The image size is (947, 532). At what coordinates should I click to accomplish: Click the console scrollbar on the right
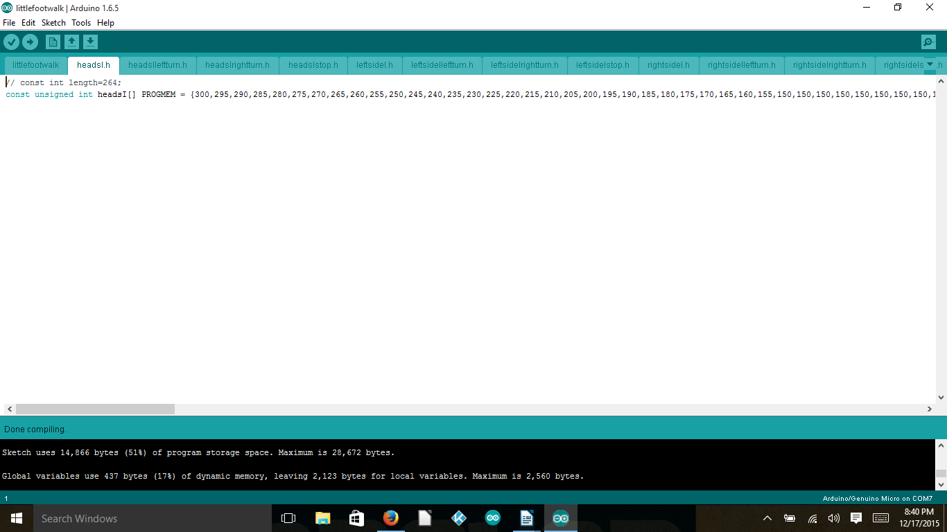tap(941, 475)
